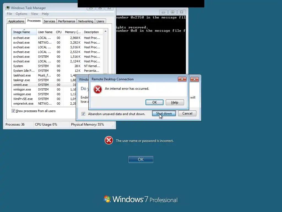Select svchost.exe using 3,292 K memory

[57, 43]
